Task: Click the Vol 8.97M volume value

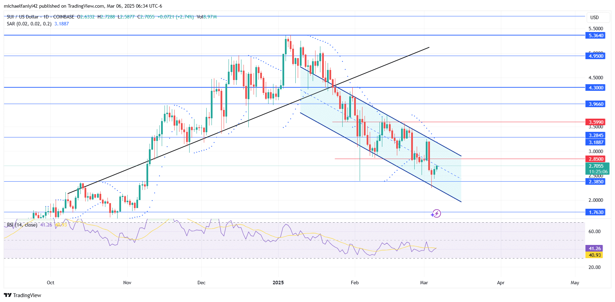Action: click(x=207, y=17)
